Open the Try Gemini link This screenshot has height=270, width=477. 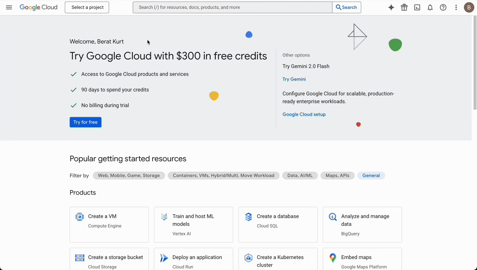[x=294, y=79]
